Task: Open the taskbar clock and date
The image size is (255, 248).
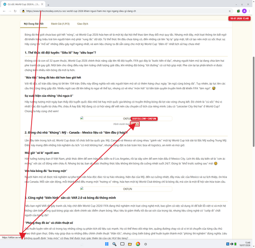Action: click(x=245, y=244)
